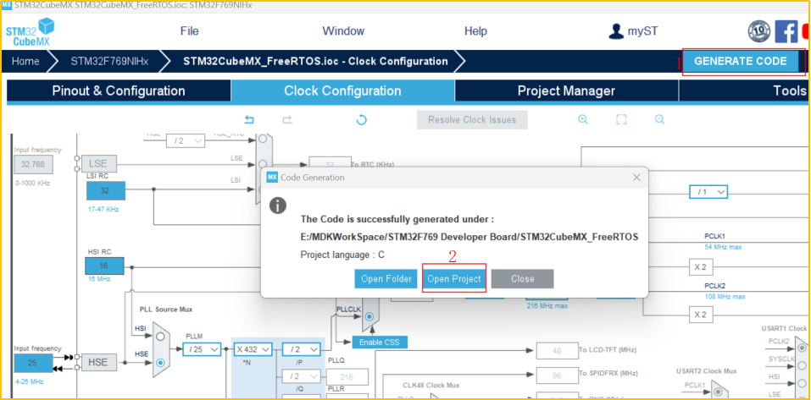This screenshot has width=811, height=400.
Task: Switch to Pinout & Configuration tab
Action: pyautogui.click(x=119, y=91)
